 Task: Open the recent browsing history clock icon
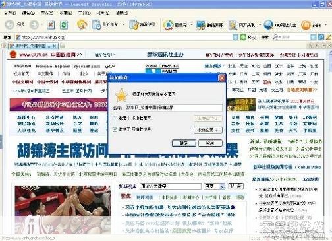click(96, 24)
